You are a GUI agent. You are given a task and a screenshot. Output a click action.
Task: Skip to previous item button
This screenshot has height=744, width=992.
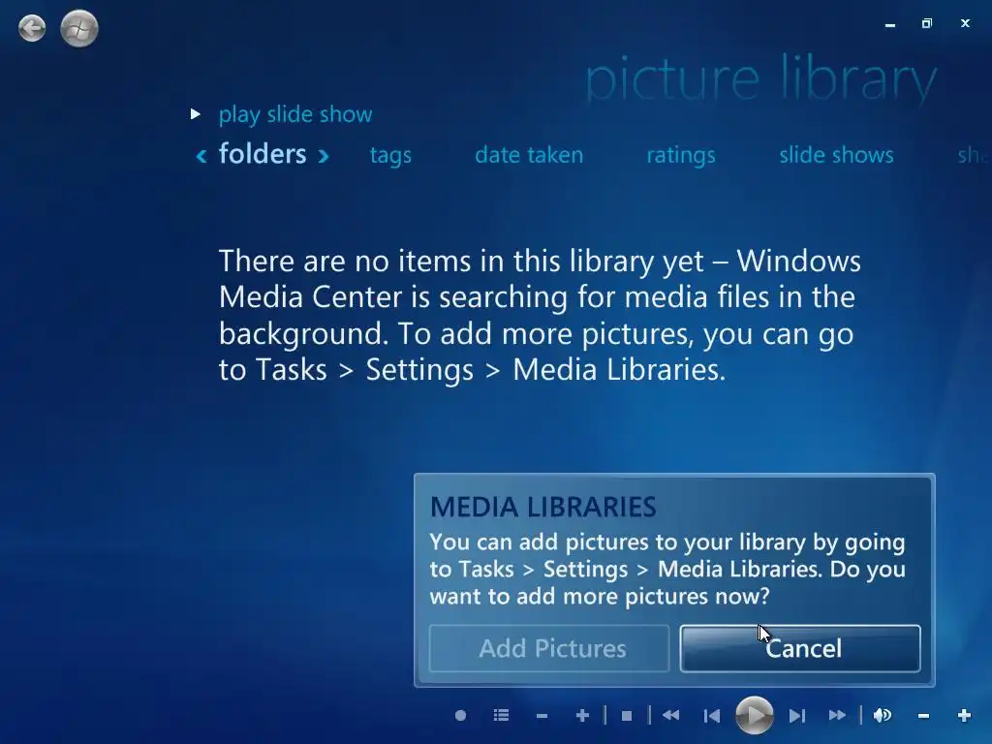click(x=712, y=716)
